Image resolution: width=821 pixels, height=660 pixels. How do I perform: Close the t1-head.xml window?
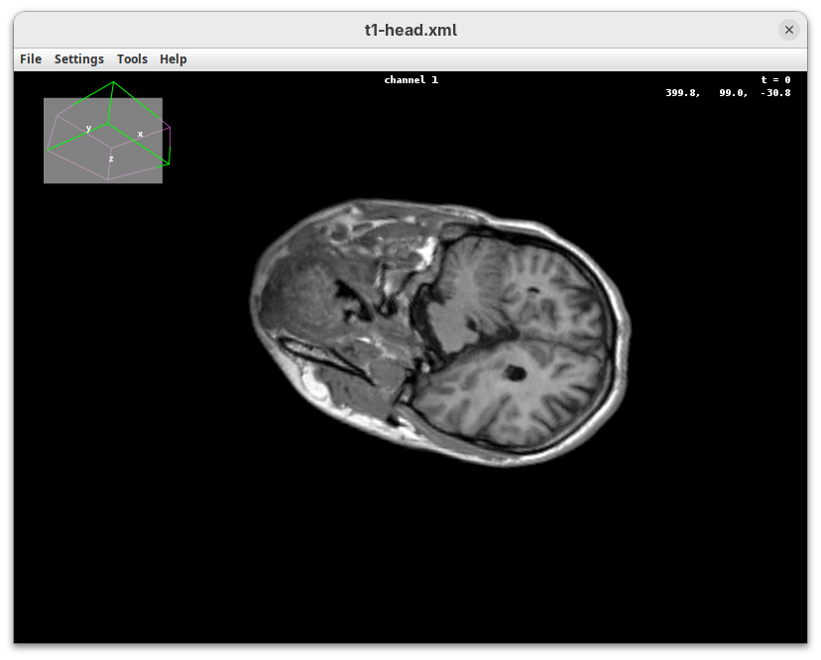click(789, 30)
